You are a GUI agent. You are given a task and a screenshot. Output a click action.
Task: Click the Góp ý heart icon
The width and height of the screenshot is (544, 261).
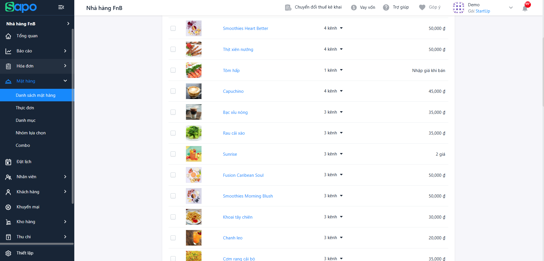pos(422,7)
